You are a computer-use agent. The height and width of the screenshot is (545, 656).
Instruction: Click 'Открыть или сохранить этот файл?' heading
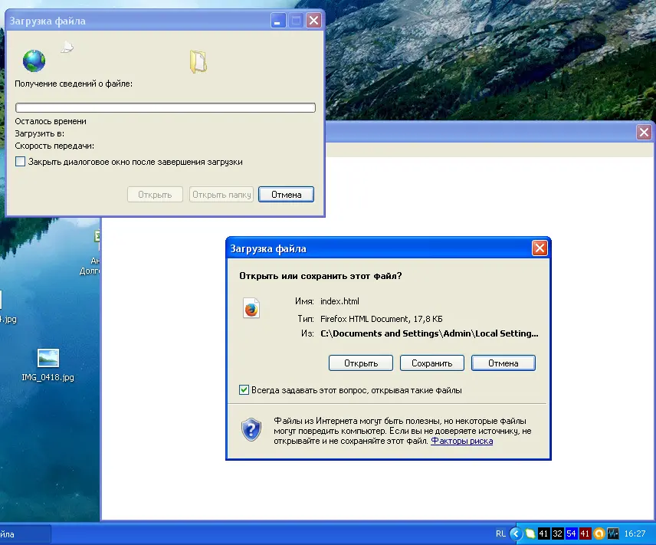[320, 276]
